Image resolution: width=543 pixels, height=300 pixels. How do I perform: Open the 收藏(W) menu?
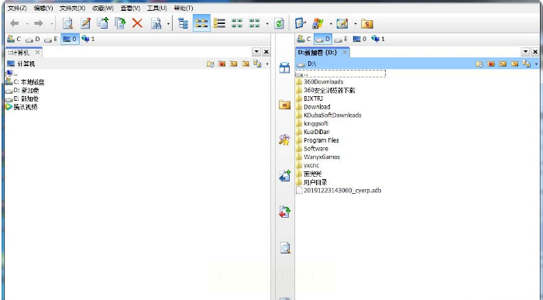[103, 8]
